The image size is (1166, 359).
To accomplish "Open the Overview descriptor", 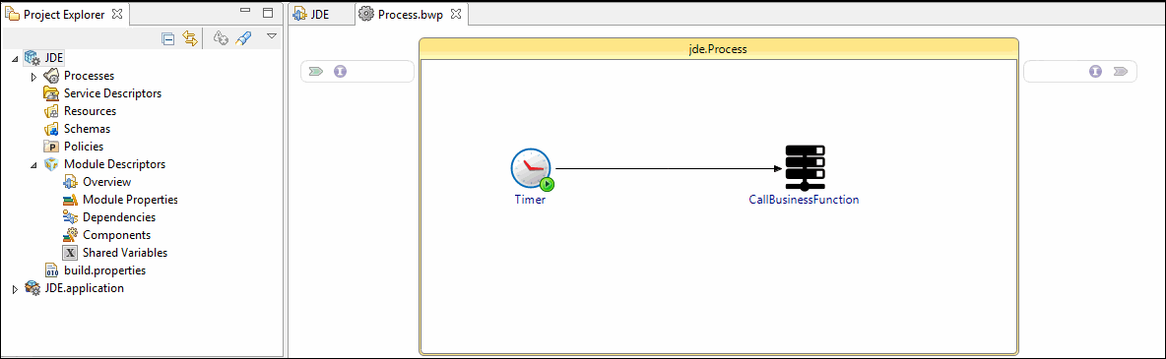I will pyautogui.click(x=106, y=181).
